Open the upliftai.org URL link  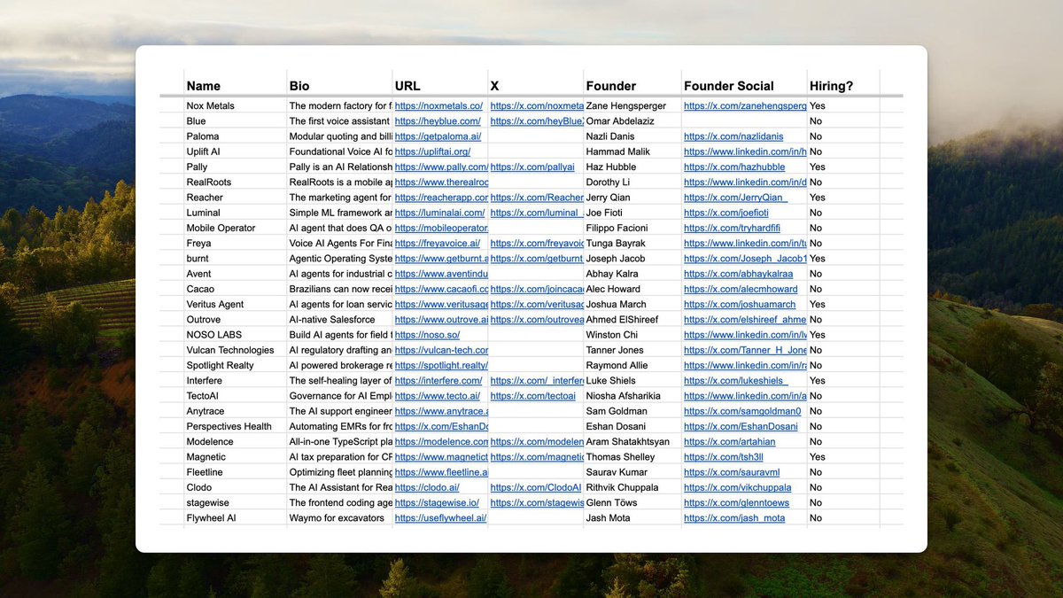(432, 151)
